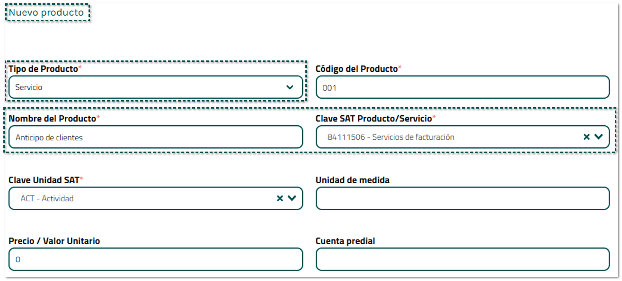Screen dimensions: 622x281
Task: Expand the Tipo de Producto chevron
Action: click(x=290, y=87)
